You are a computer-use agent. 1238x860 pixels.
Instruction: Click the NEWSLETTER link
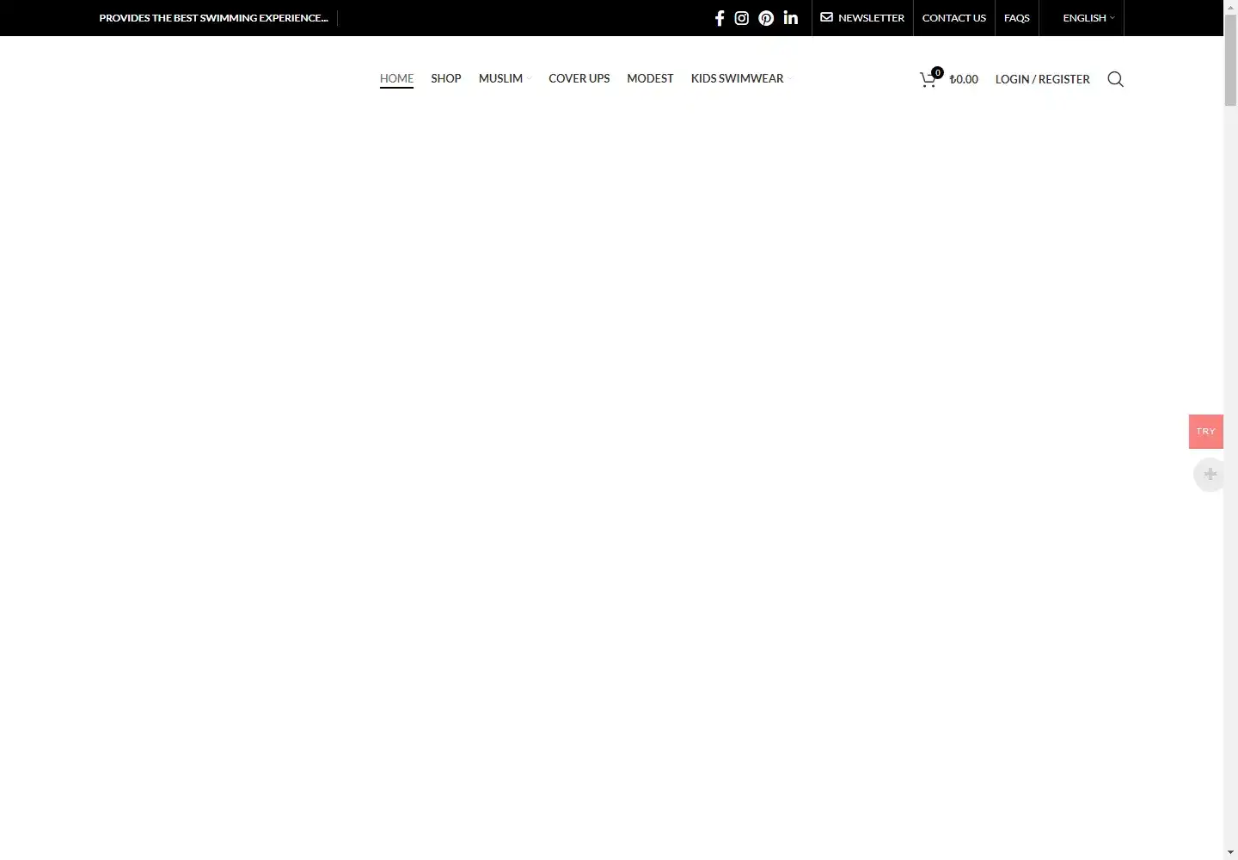871,18
